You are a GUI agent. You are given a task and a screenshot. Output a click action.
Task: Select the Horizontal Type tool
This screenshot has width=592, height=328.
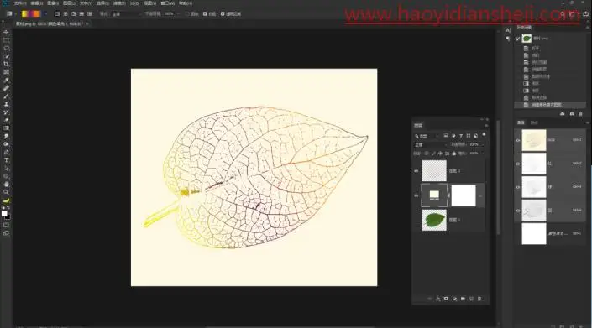point(6,160)
